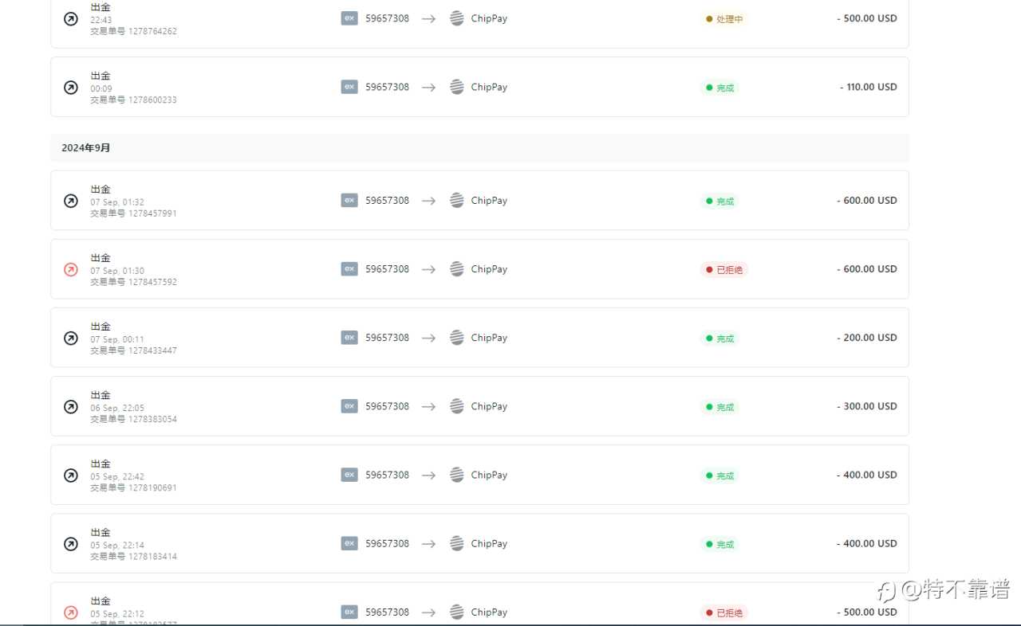
Task: Open the 600.00 USD withdrawal from 07 Sep 01:32
Action: coord(479,201)
